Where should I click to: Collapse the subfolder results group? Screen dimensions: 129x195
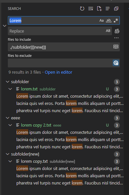click(8, 82)
